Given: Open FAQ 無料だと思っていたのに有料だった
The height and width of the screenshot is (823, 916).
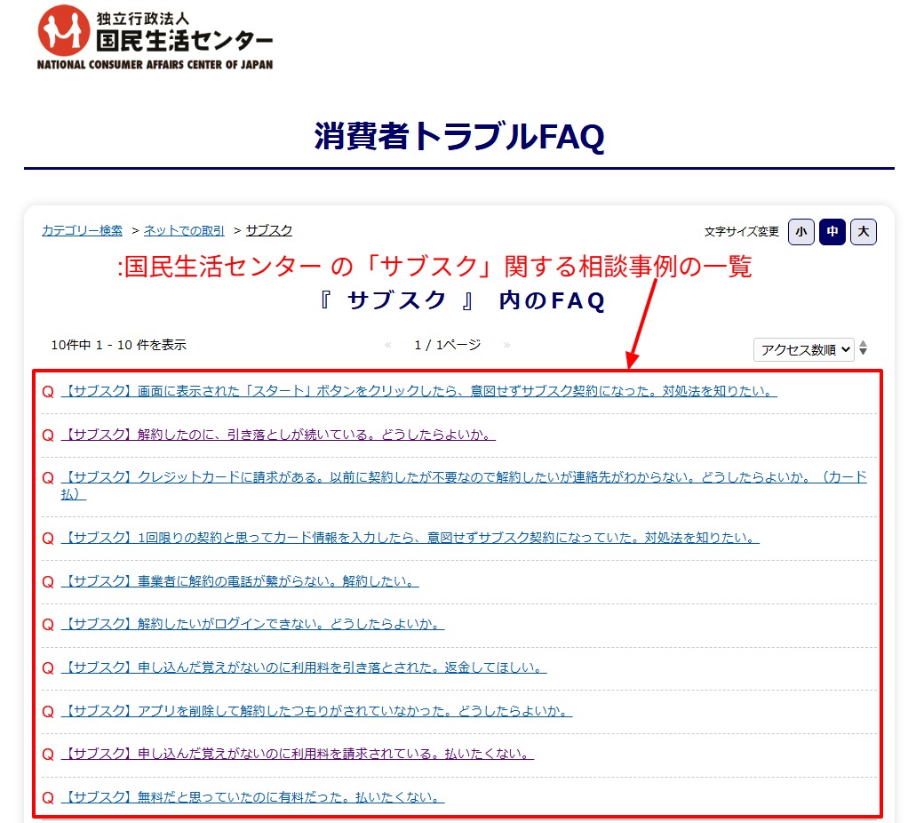Looking at the screenshot, I should click(x=252, y=797).
